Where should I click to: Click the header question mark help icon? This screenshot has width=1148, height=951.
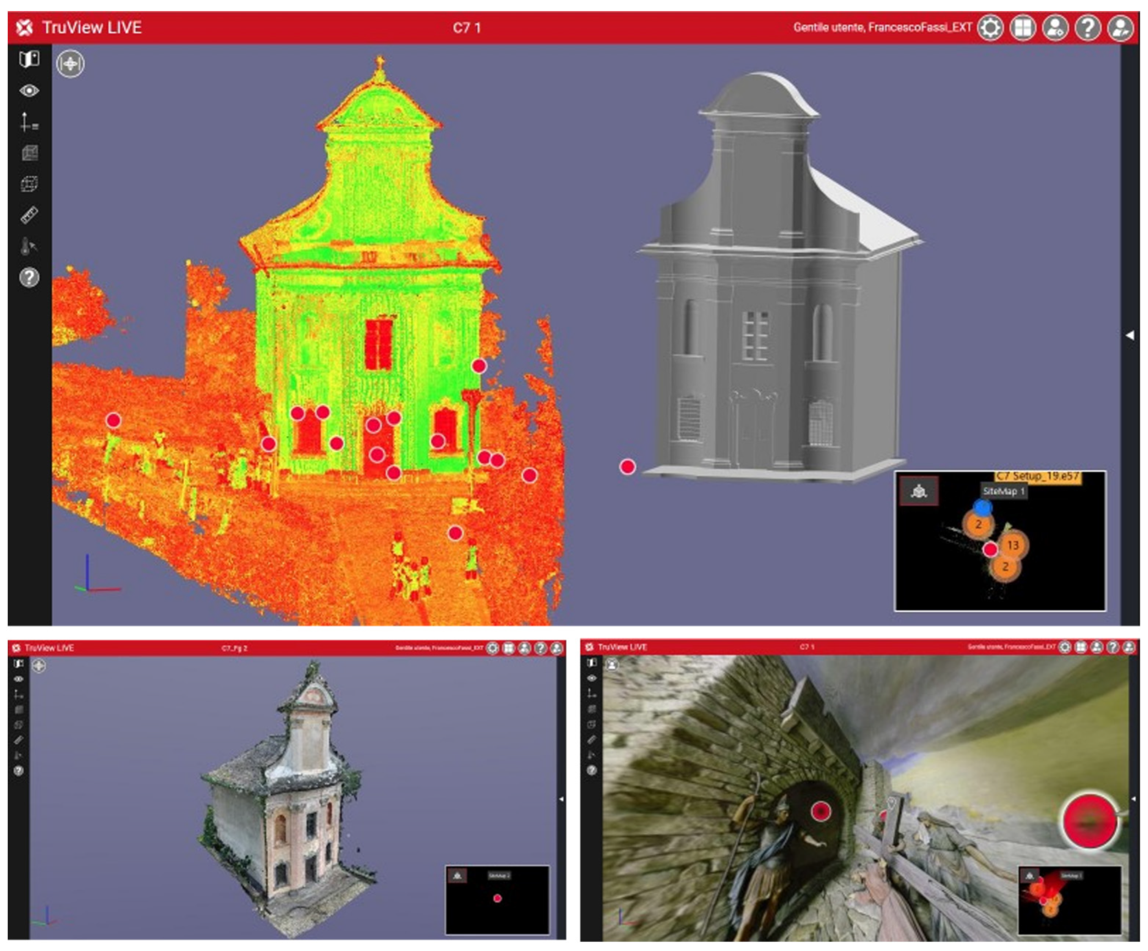[x=1088, y=28]
